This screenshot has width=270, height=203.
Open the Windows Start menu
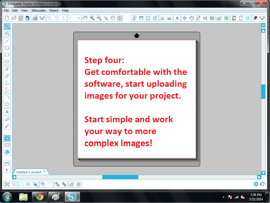coord(7,197)
